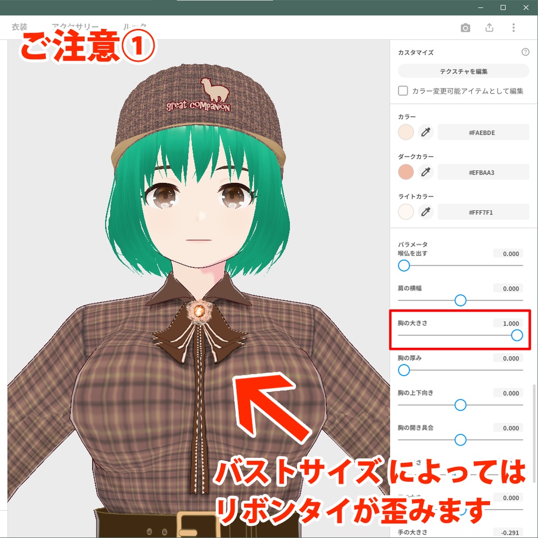Click the 胸の大きさ slider handle
Image resolution: width=538 pixels, height=538 pixels.
point(516,335)
